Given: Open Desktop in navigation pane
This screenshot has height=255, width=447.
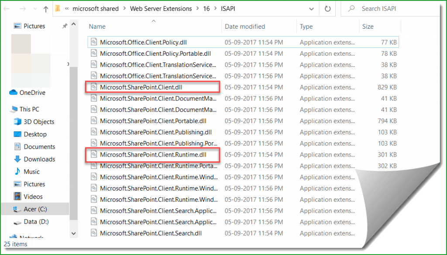Looking at the screenshot, I should [x=35, y=134].
